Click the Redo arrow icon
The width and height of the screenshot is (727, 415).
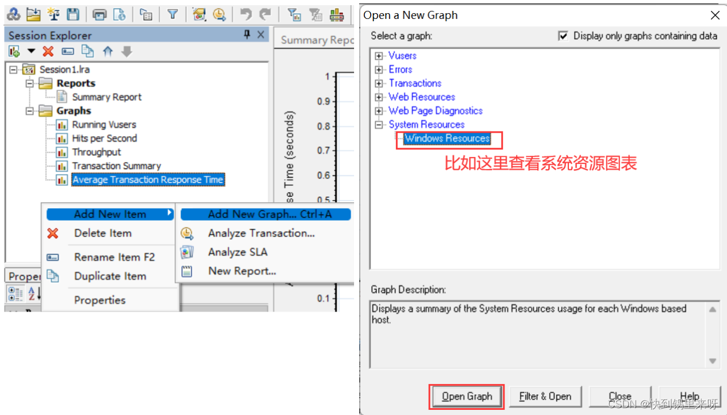tap(265, 14)
